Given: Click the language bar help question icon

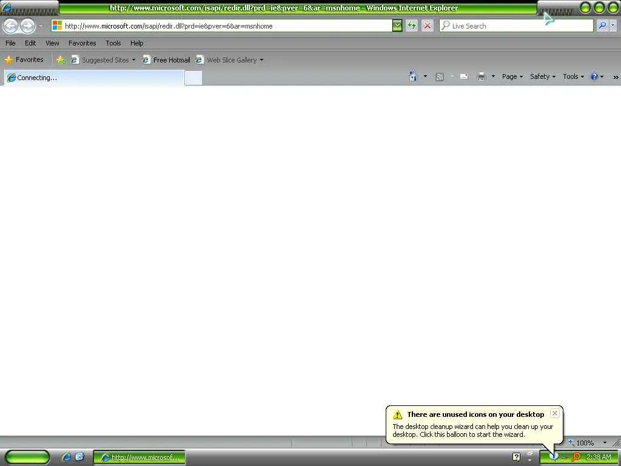Looking at the screenshot, I should tap(516, 458).
